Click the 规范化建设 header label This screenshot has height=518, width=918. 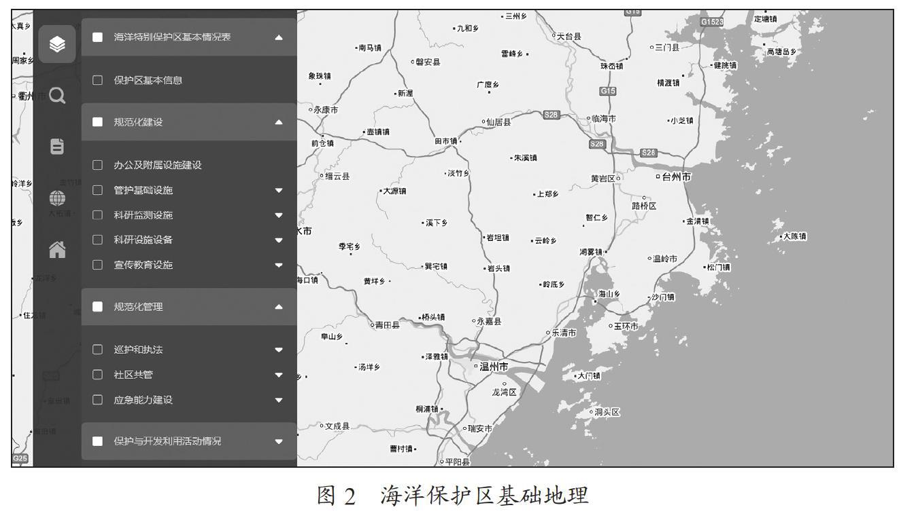point(138,122)
